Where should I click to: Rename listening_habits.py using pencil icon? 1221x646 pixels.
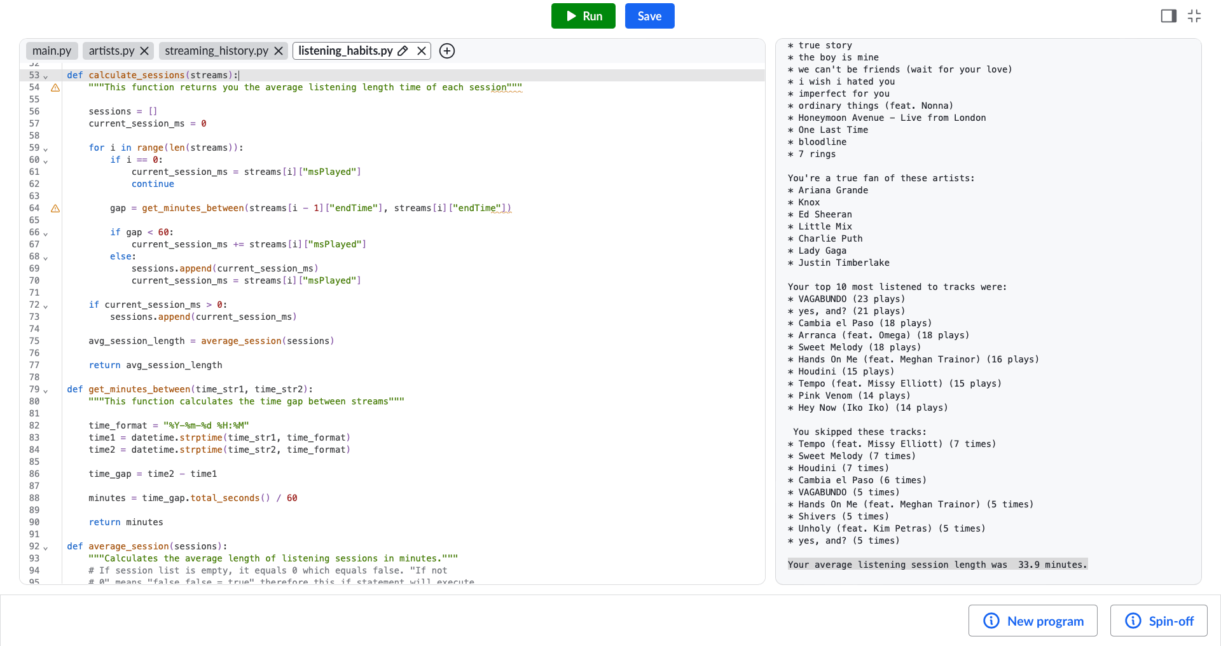click(x=403, y=51)
